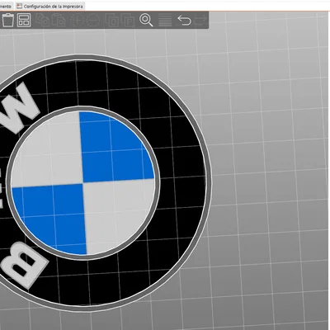
Task: Open the Search magnifier tool
Action: click(146, 20)
